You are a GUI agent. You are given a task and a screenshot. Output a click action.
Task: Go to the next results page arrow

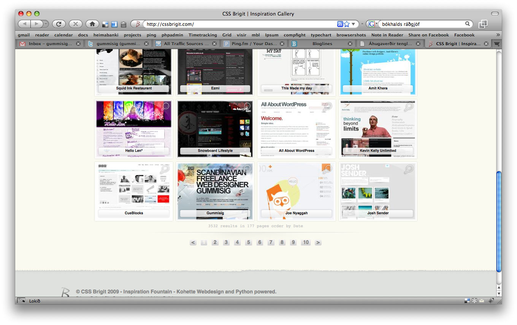coord(318,242)
